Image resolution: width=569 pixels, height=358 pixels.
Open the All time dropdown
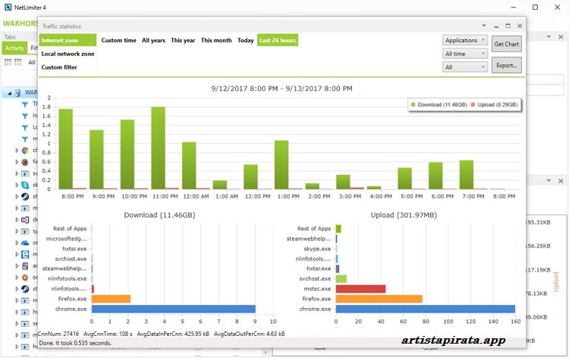(x=464, y=54)
